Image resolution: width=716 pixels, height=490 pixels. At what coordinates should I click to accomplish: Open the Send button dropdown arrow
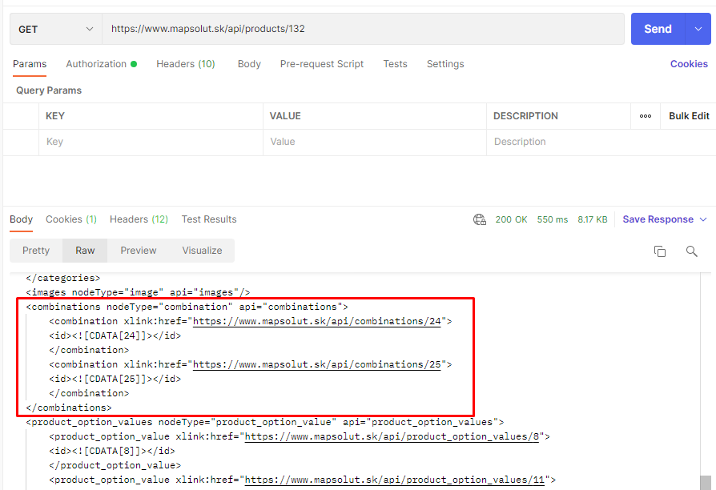(x=698, y=28)
